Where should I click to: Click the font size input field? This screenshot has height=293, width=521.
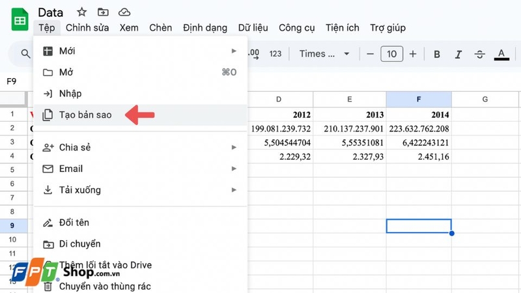(x=391, y=54)
